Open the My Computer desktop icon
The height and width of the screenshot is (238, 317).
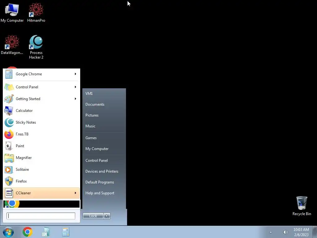(x=12, y=12)
